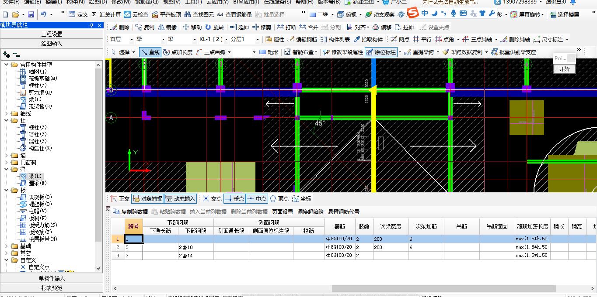Toggle 对象捕捉 object snap

pyautogui.click(x=147, y=198)
